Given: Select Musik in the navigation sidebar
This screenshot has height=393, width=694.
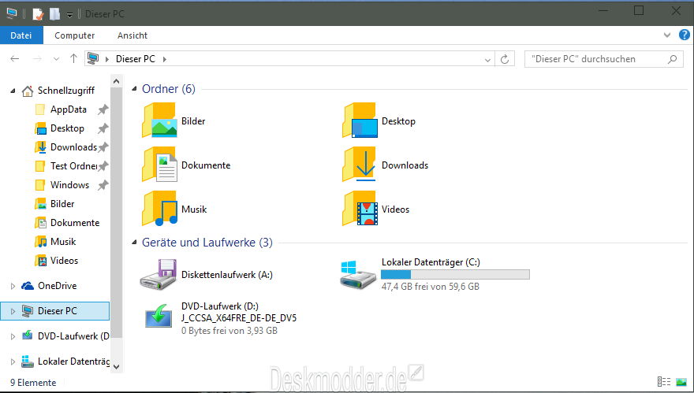Looking at the screenshot, I should coord(63,242).
